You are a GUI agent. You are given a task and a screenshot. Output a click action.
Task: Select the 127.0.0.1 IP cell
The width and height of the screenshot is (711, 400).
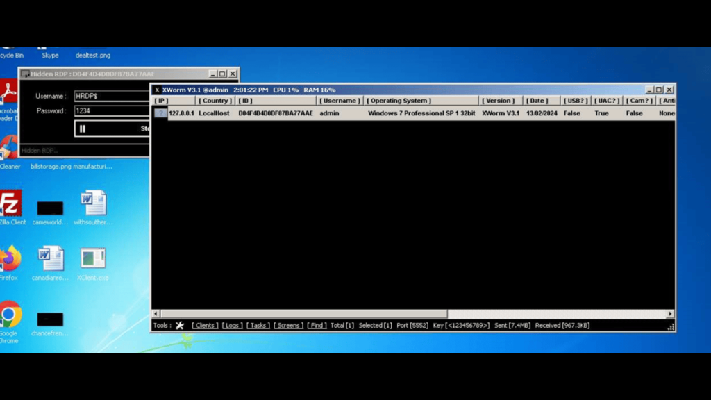181,113
